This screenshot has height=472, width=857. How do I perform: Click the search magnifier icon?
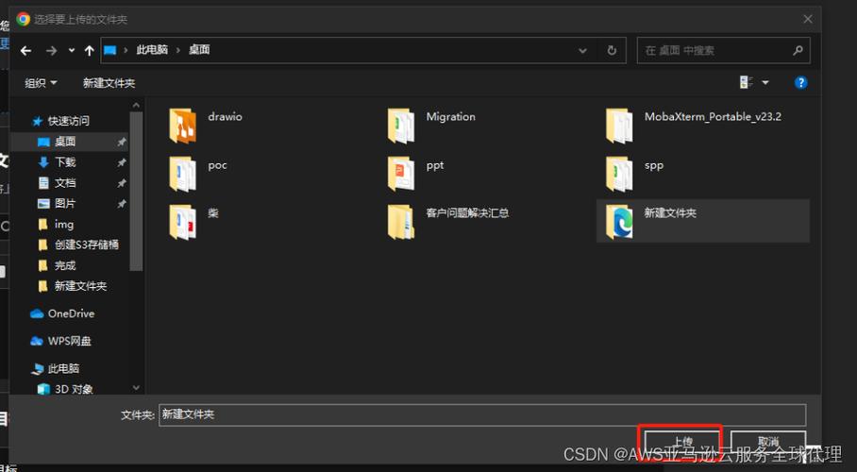[x=798, y=50]
